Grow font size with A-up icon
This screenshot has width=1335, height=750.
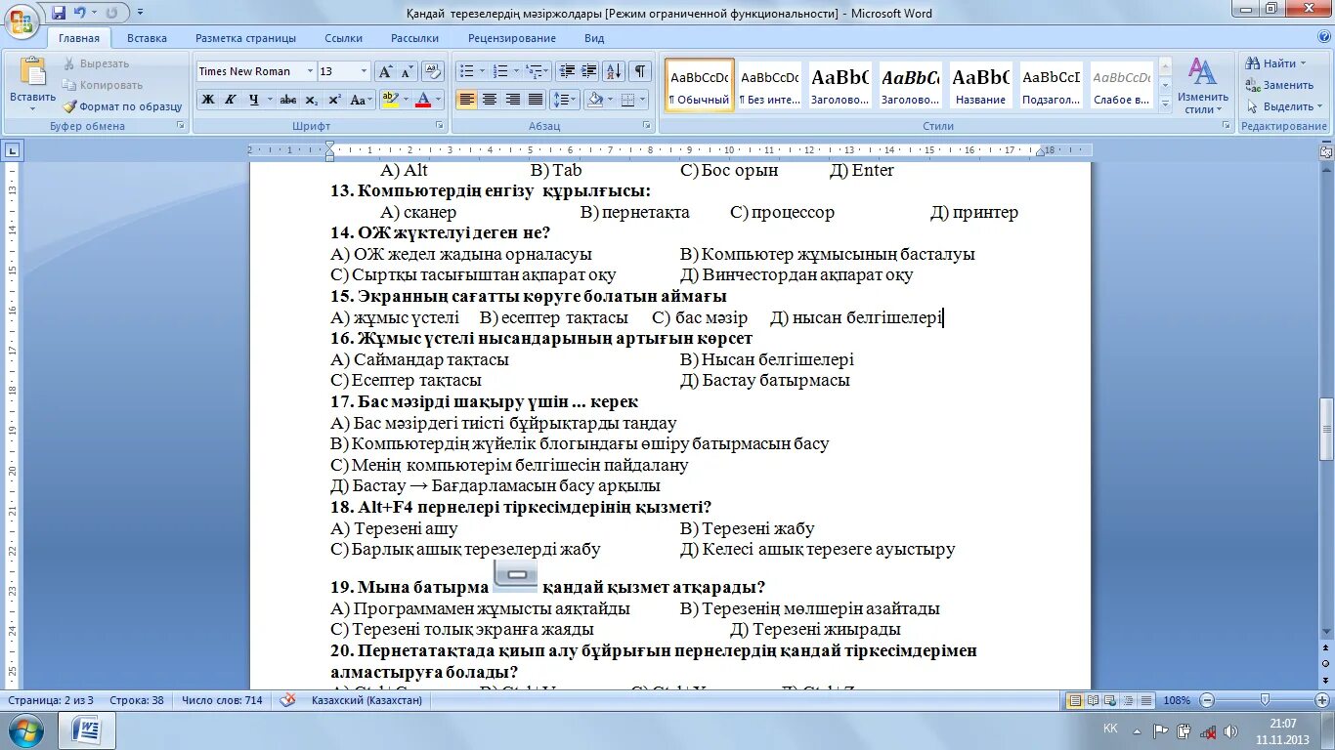click(x=385, y=71)
